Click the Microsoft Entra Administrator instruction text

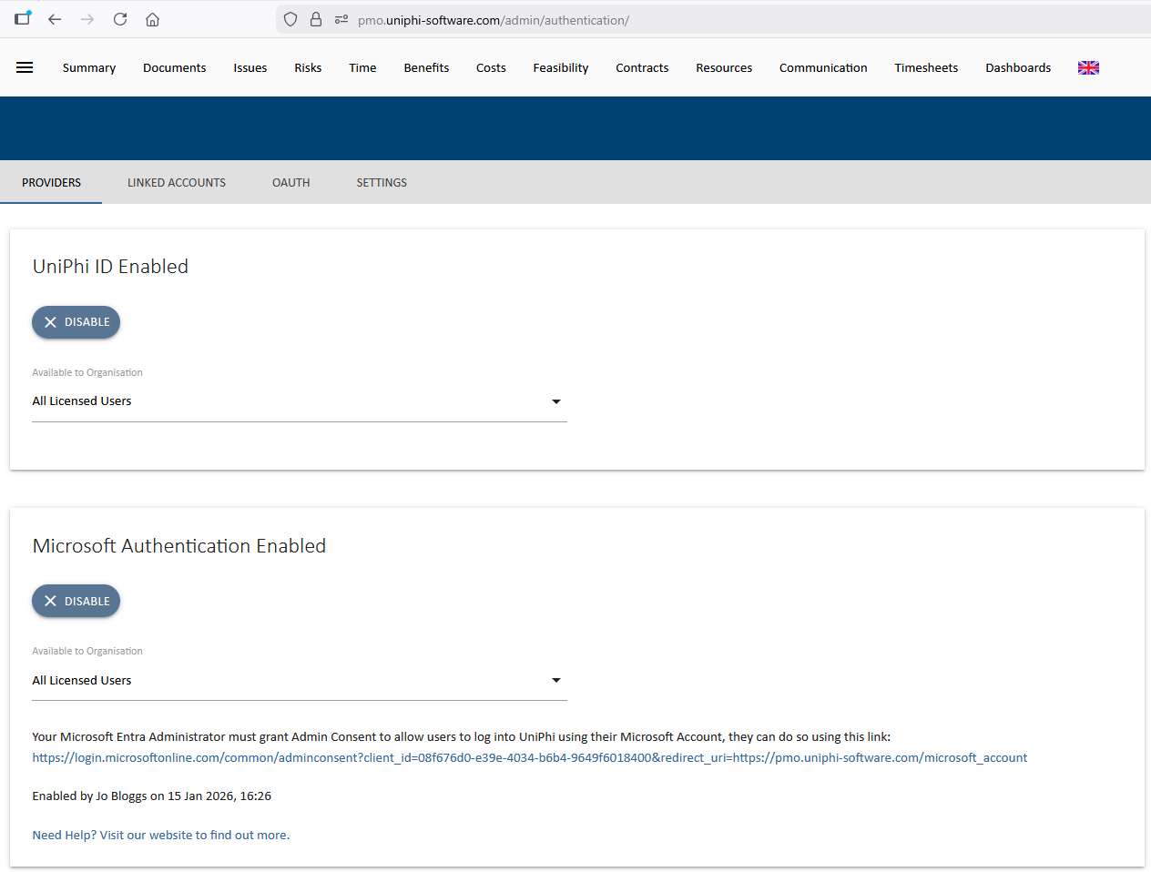pos(461,736)
